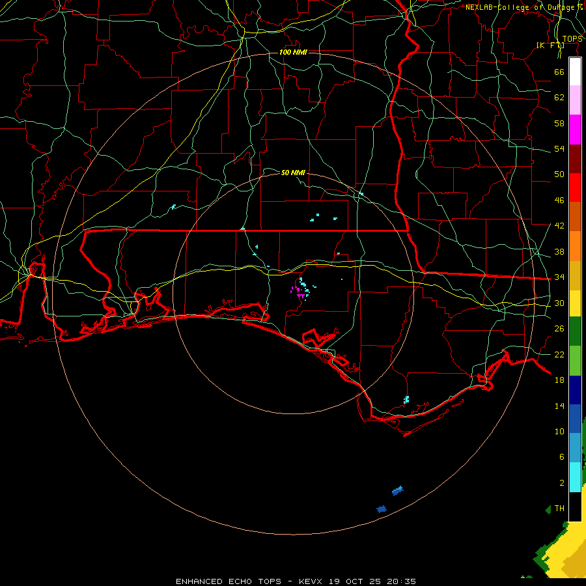
Task: Select the bright red legend swatch
Action: click(x=575, y=188)
